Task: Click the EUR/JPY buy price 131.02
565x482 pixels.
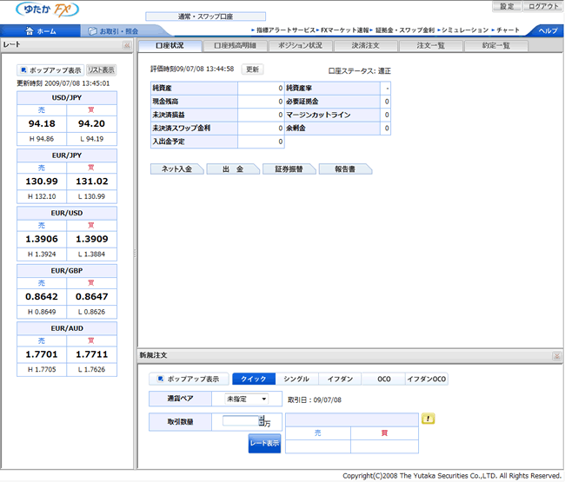Action: (x=91, y=182)
